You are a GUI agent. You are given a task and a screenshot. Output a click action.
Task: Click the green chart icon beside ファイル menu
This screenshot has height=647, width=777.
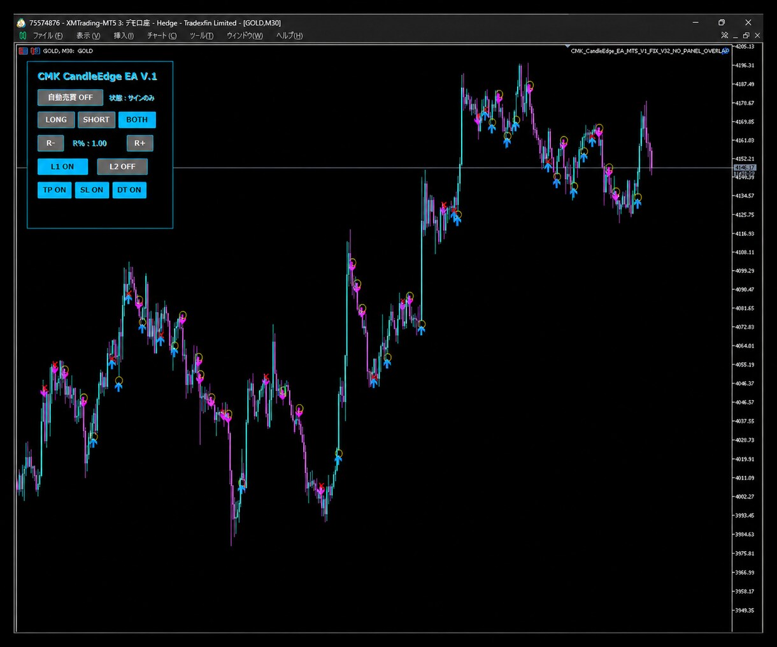pos(23,36)
